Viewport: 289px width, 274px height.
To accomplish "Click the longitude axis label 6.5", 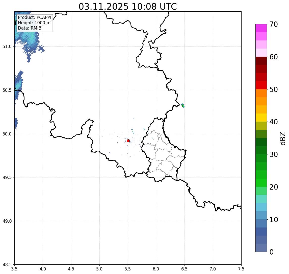I will 185,269.
